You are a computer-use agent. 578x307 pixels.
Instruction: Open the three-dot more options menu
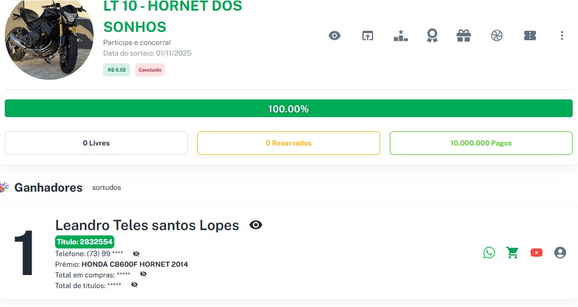[562, 35]
